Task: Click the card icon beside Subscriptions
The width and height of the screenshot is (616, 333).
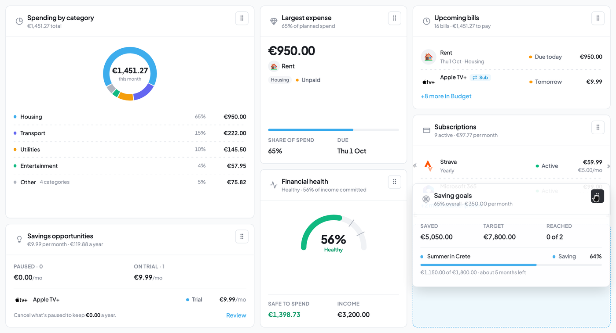Action: (426, 130)
